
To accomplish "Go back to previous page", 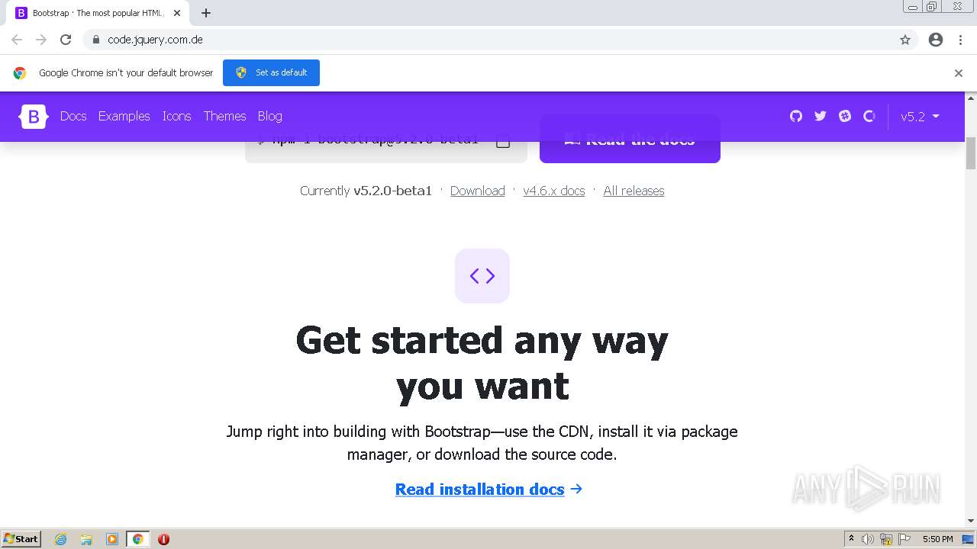I will (17, 40).
